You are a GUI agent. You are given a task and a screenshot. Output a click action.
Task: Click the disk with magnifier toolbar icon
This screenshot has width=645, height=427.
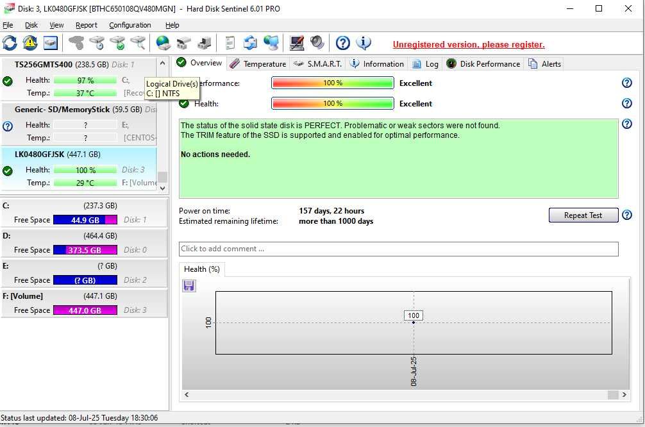(x=138, y=43)
